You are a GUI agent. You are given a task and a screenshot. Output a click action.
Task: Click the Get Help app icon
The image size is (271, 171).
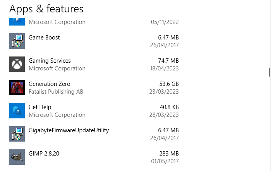17,111
